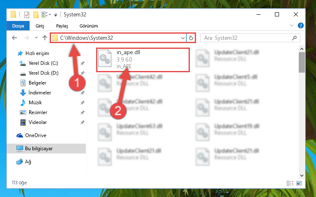This screenshot has height=197, width=316.
Task: Select the in_ape.dll file
Action: 143,60
